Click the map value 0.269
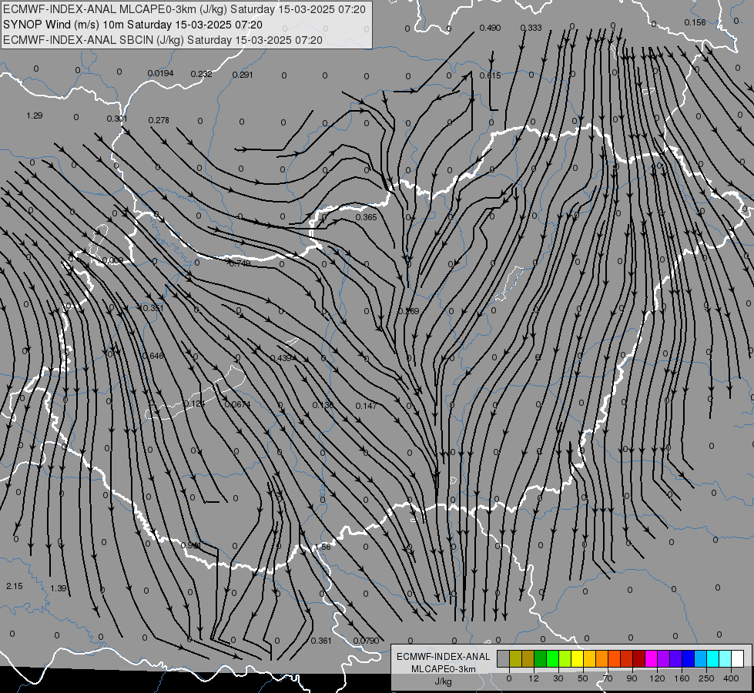Screen dimensions: 754x693 click(x=408, y=311)
